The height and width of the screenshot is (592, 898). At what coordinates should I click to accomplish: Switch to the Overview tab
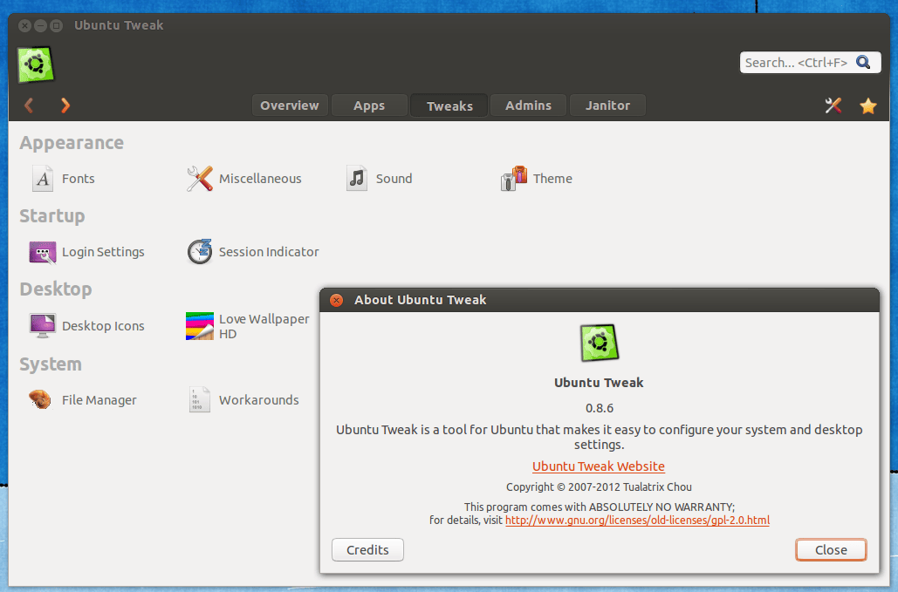click(290, 105)
